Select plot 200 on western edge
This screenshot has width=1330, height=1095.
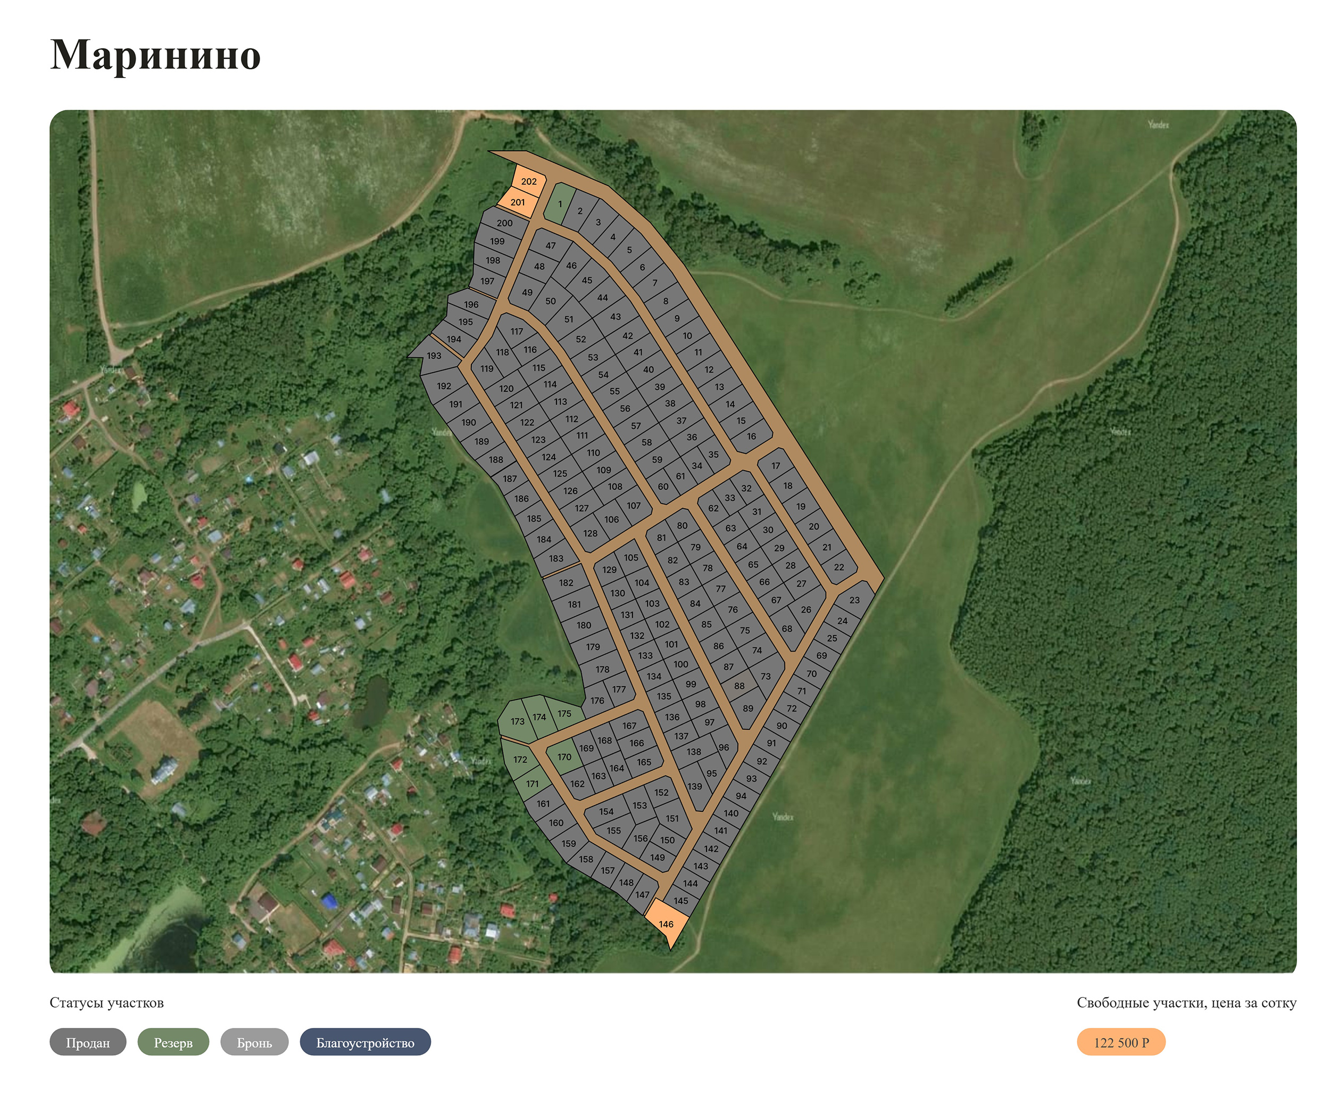coord(504,223)
